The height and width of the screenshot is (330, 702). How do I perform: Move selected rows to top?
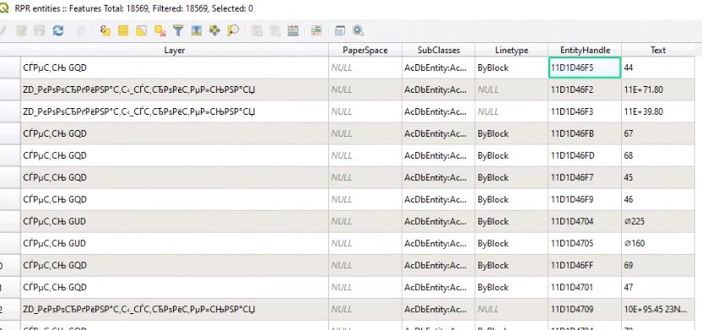tap(196, 30)
